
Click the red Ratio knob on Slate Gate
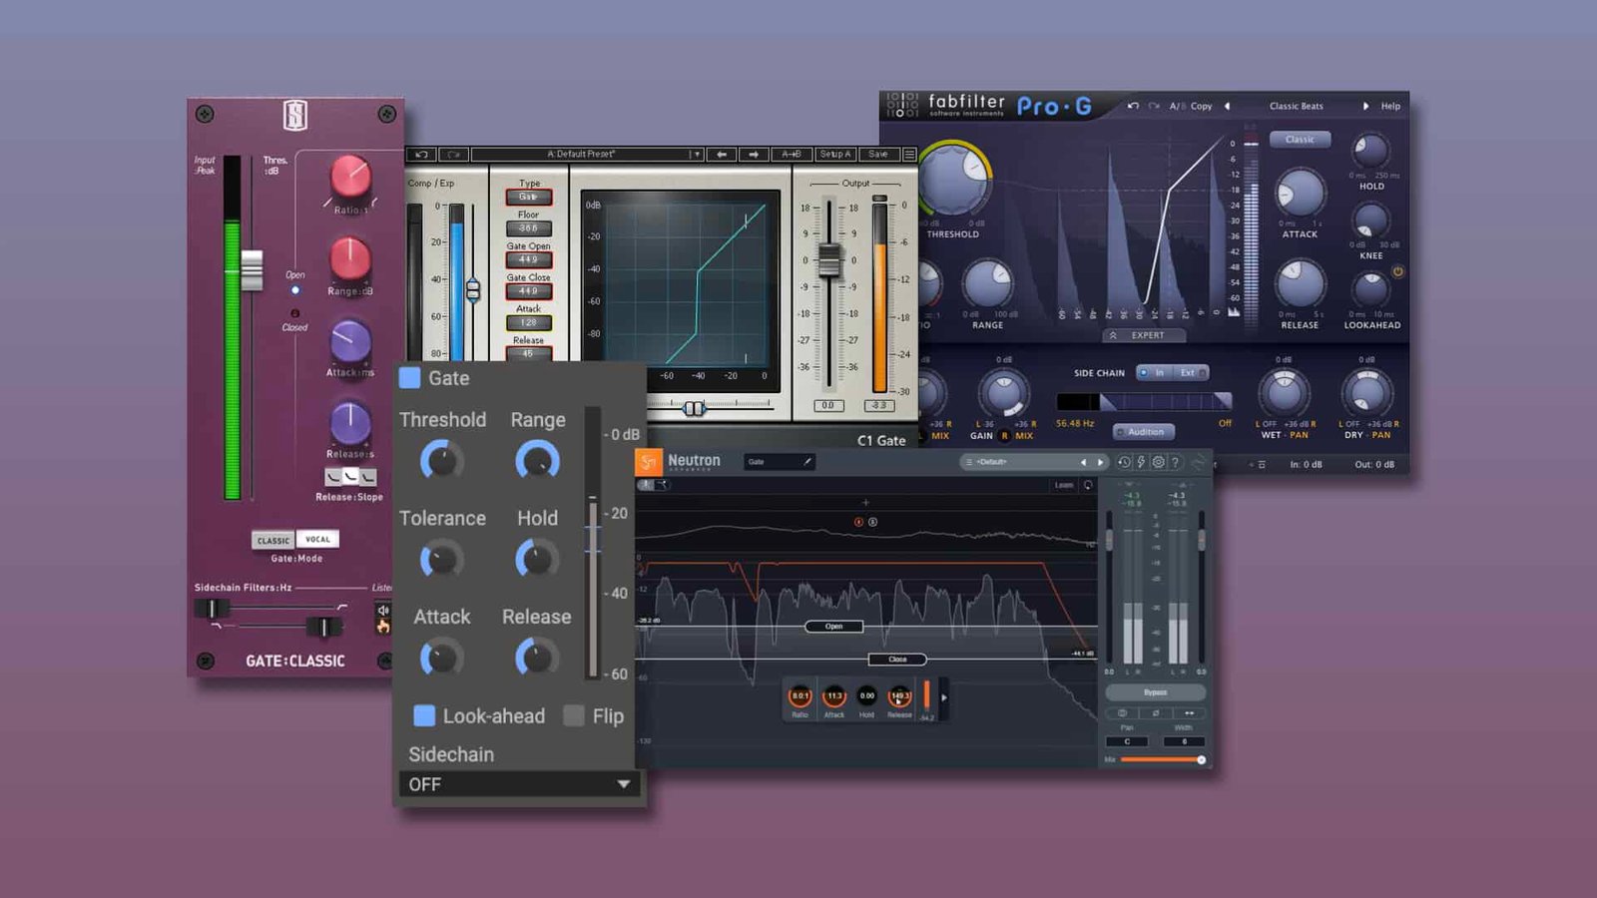[350, 177]
